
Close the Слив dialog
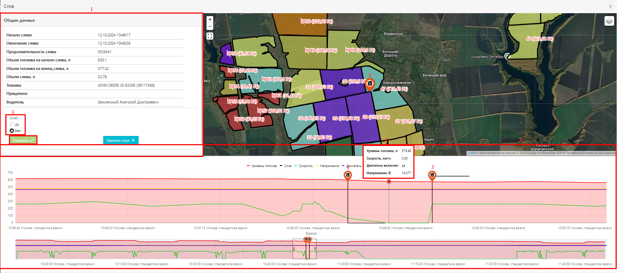point(610,6)
